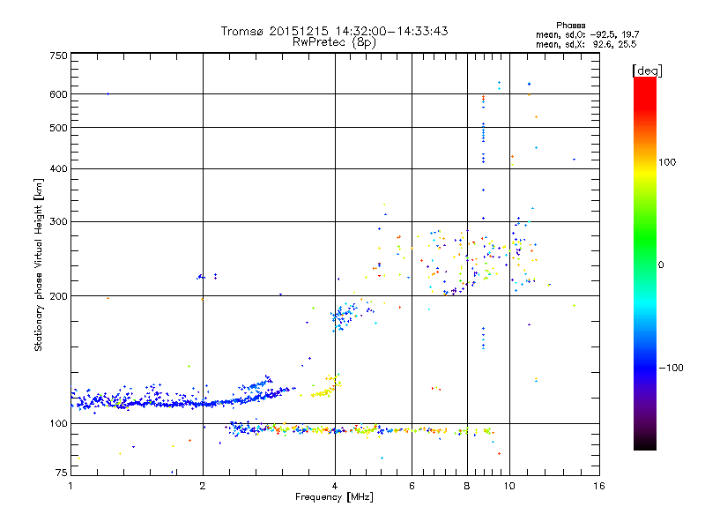Image resolution: width=705 pixels, height=529 pixels.
Task: Click the 'Phases' header text
Action: (x=570, y=26)
